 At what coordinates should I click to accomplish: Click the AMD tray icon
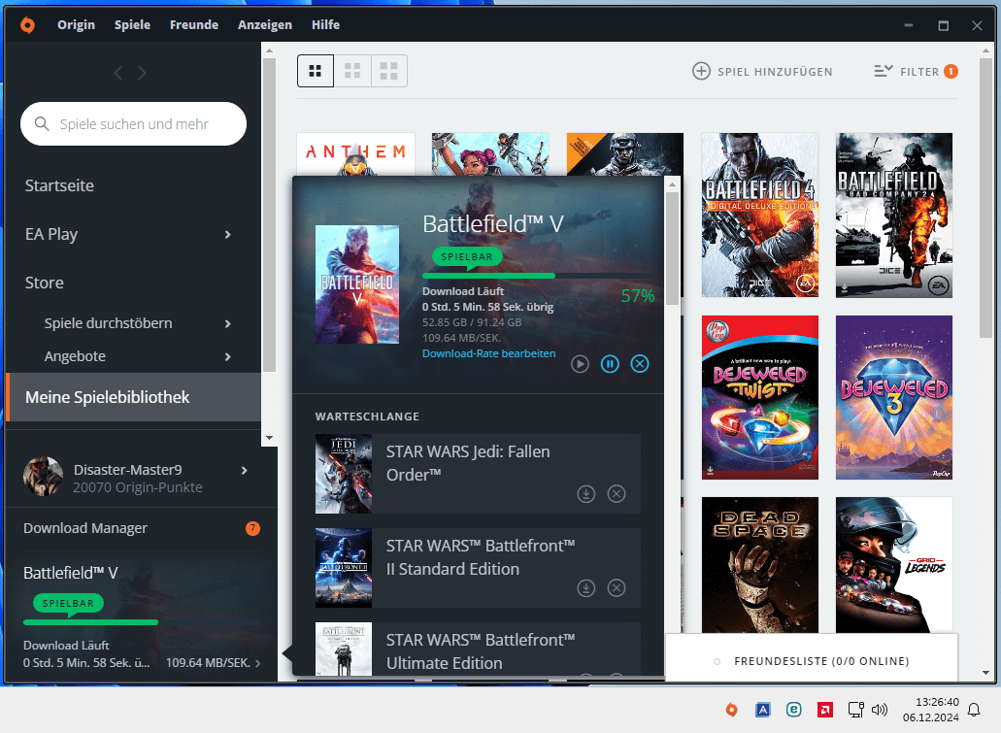click(x=825, y=710)
